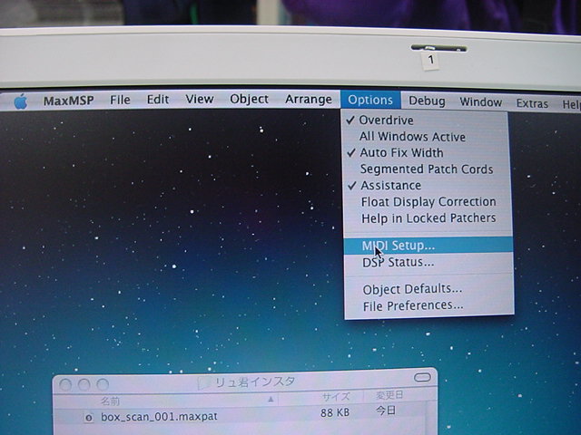Toggle Auto Fix Width off

(x=426, y=153)
